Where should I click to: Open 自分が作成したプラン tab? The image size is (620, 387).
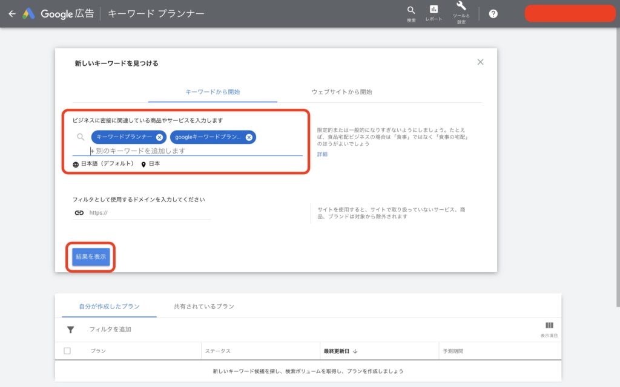(x=109, y=307)
